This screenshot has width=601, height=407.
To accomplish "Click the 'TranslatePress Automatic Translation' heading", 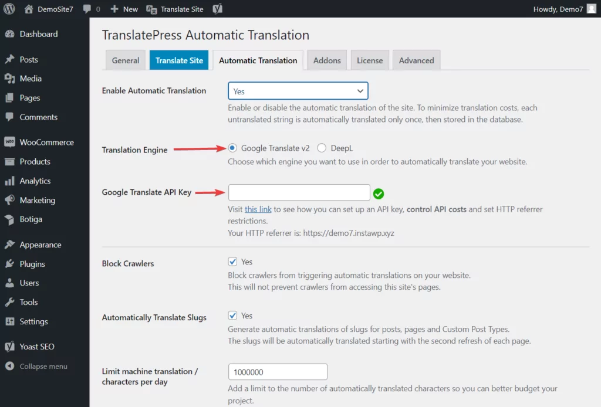I will pos(205,35).
